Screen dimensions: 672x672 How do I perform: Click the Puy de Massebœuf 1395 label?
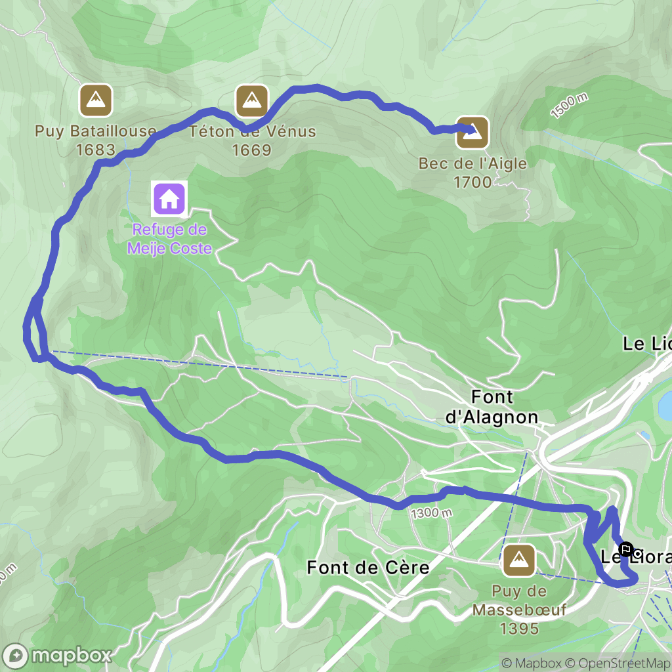tap(520, 610)
